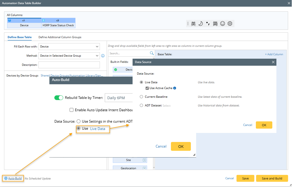Click the moon icon in IME toolbar
Image resolution: width=292 pixels, height=187 pixels.
(200, 24)
